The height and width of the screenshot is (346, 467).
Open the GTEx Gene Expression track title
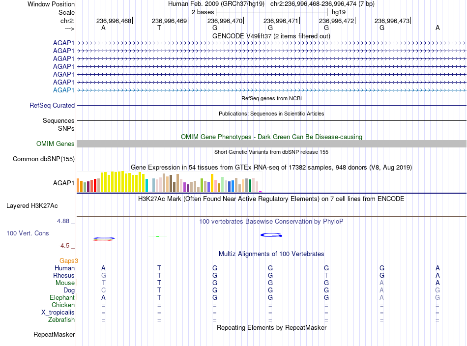click(x=271, y=167)
